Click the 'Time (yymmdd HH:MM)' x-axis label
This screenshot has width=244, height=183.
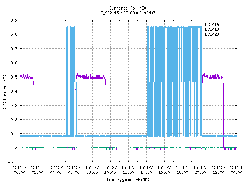pos(128,180)
